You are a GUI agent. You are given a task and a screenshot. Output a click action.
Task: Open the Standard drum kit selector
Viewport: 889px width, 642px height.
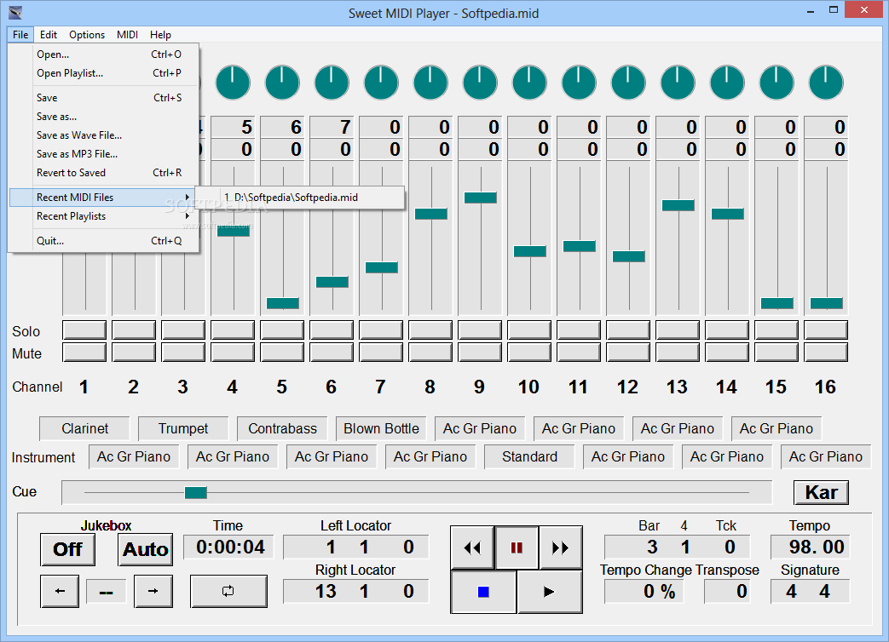tap(529, 456)
